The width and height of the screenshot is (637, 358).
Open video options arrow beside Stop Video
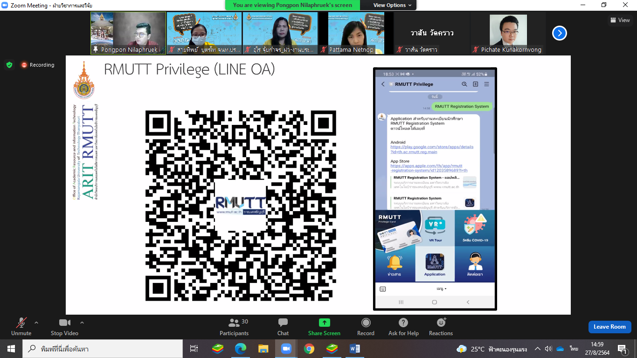coord(82,323)
